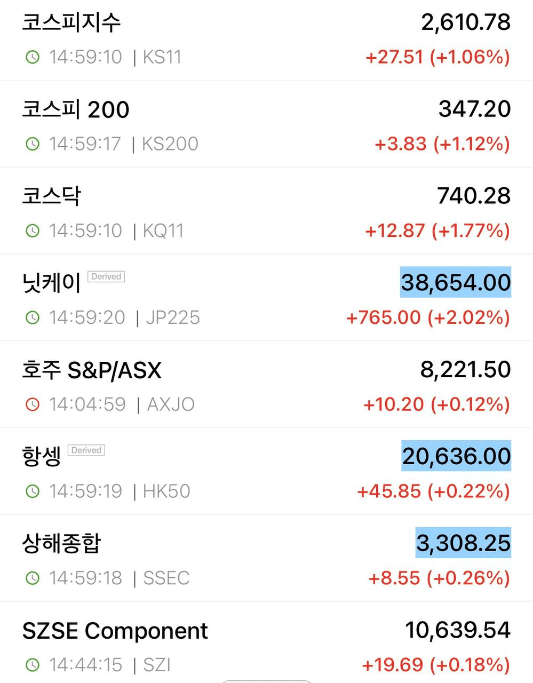Open the 코스닥 index details

[x=266, y=211]
